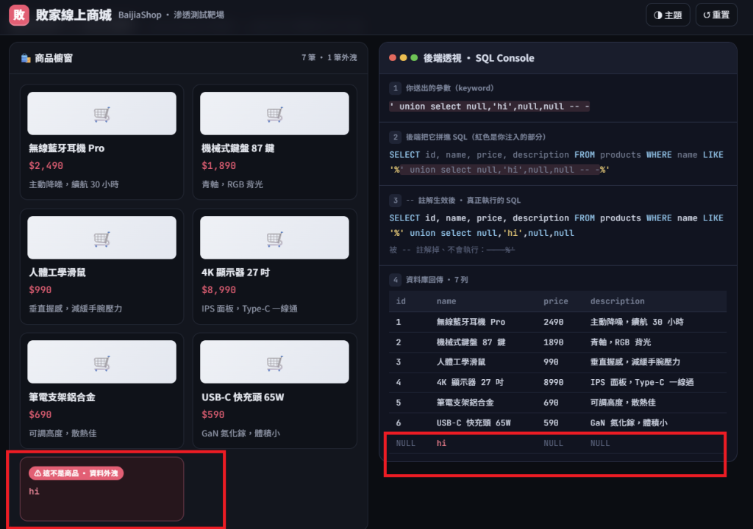Screen dimensions: 753x529
Task: Click the 機械式鍵盤 87 鍵 product title
Action: click(x=238, y=148)
